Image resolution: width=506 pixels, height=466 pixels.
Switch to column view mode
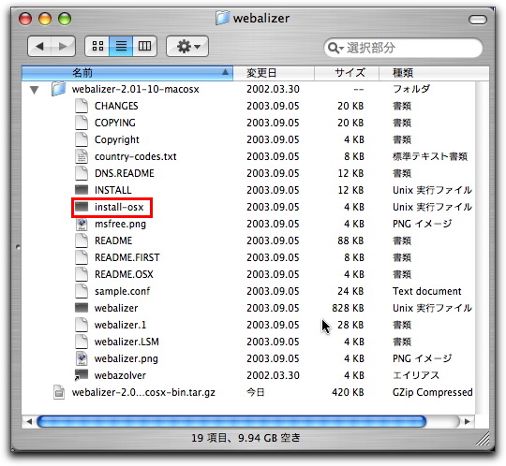pos(144,47)
